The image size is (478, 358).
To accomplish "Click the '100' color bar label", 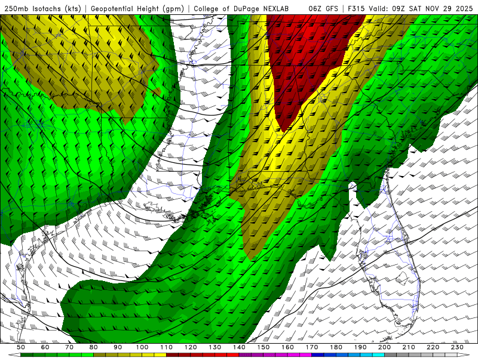I will click(x=142, y=347).
